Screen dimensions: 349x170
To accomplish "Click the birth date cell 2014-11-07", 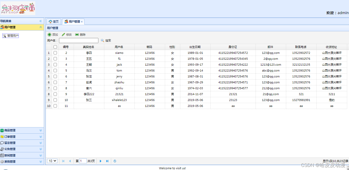I will [x=195, y=94].
